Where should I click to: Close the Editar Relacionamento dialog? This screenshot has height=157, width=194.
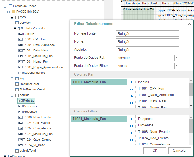(x=190, y=24)
